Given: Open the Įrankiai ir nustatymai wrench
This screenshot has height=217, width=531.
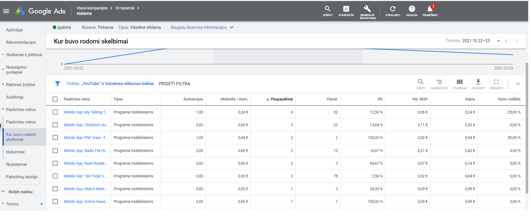Looking at the screenshot, I should click(x=367, y=12).
